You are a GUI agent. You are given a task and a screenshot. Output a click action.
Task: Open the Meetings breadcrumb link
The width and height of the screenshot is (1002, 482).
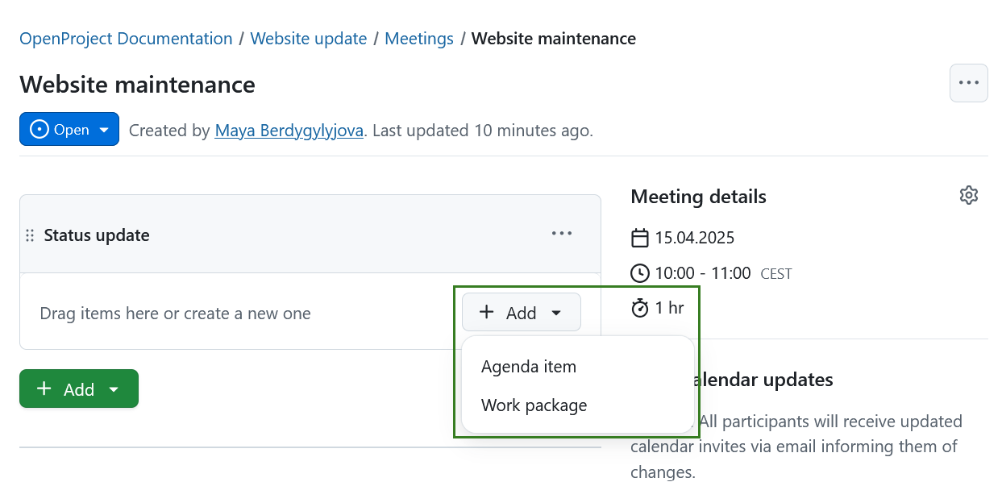point(419,39)
